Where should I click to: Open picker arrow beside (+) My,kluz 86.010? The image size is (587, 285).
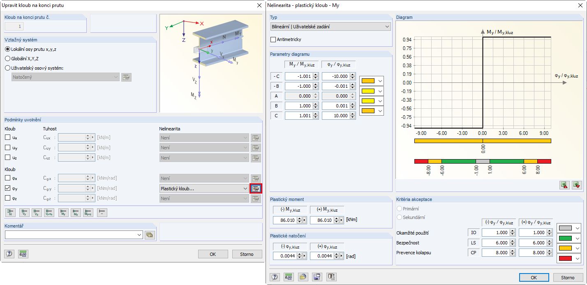coord(342,220)
